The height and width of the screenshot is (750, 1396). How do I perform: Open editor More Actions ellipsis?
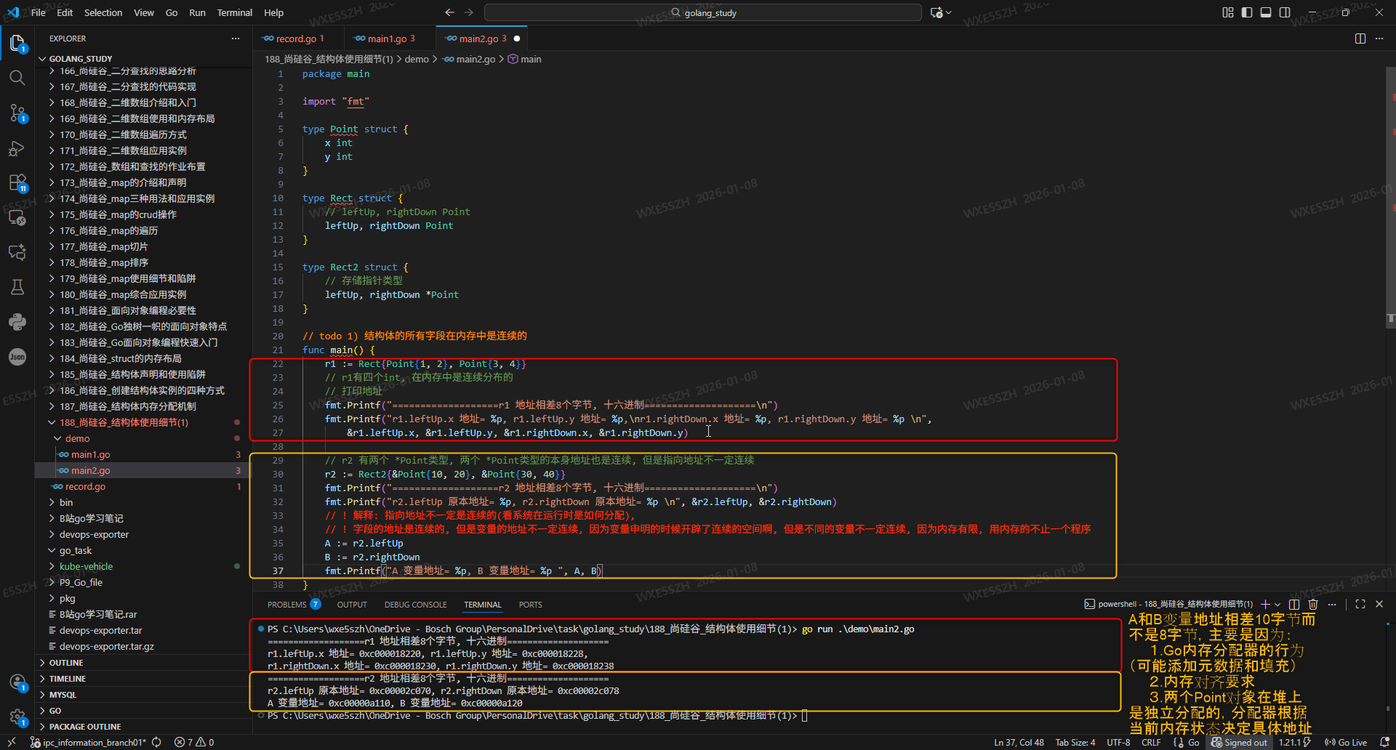click(1379, 39)
